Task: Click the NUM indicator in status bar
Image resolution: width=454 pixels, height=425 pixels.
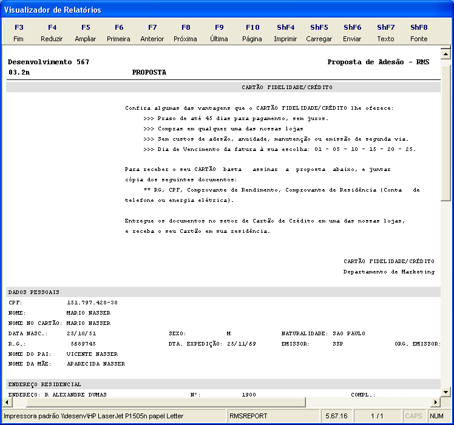Action: (436, 416)
